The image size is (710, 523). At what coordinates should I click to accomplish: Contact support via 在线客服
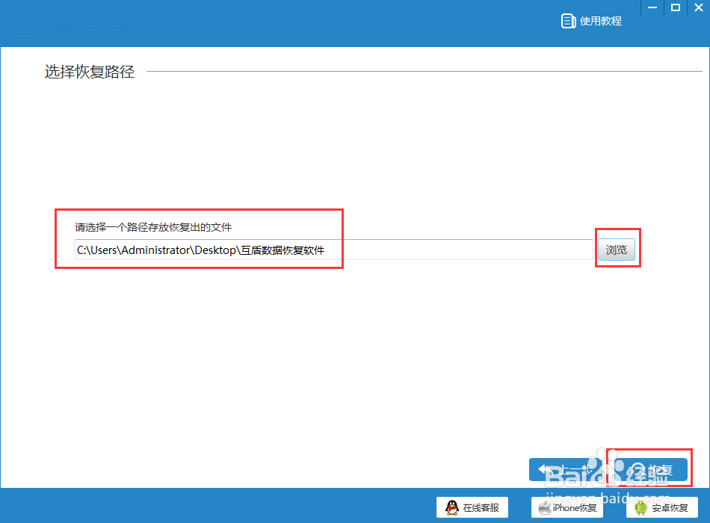(x=472, y=507)
